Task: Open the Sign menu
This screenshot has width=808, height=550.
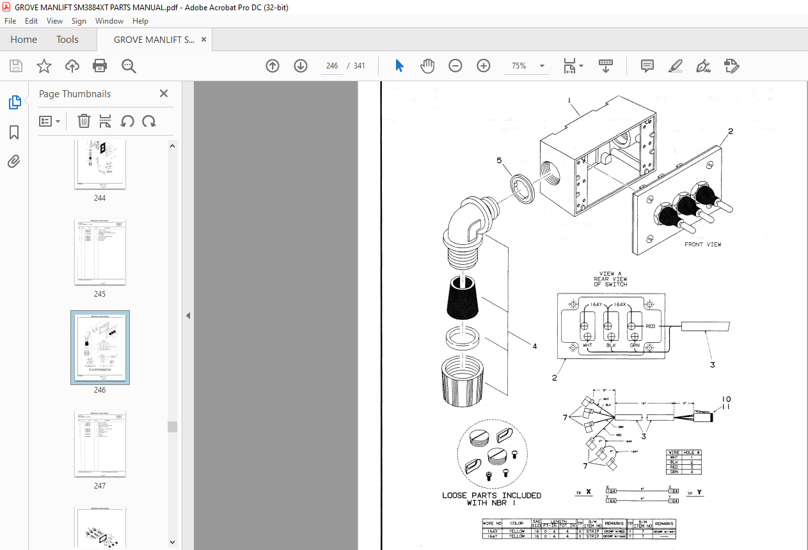Action: tap(79, 21)
